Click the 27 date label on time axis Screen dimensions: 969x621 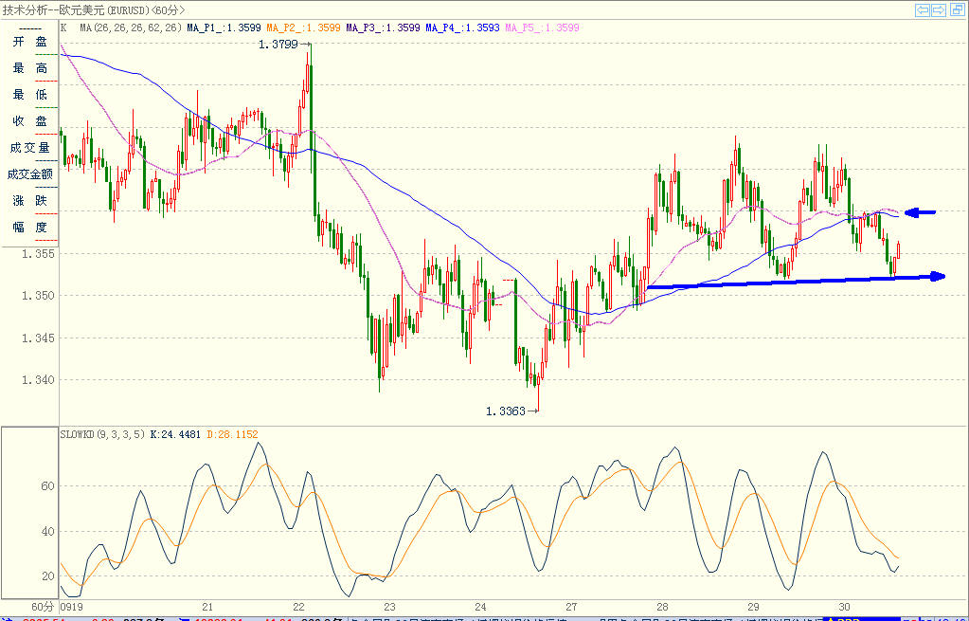point(571,608)
